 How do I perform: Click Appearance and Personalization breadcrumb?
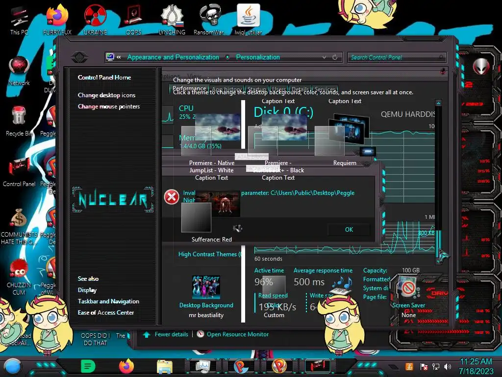coord(173,57)
